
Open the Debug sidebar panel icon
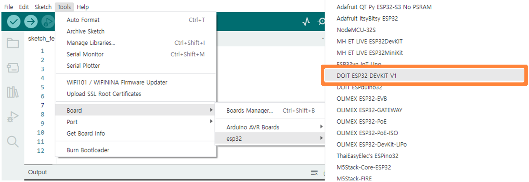click(13, 117)
